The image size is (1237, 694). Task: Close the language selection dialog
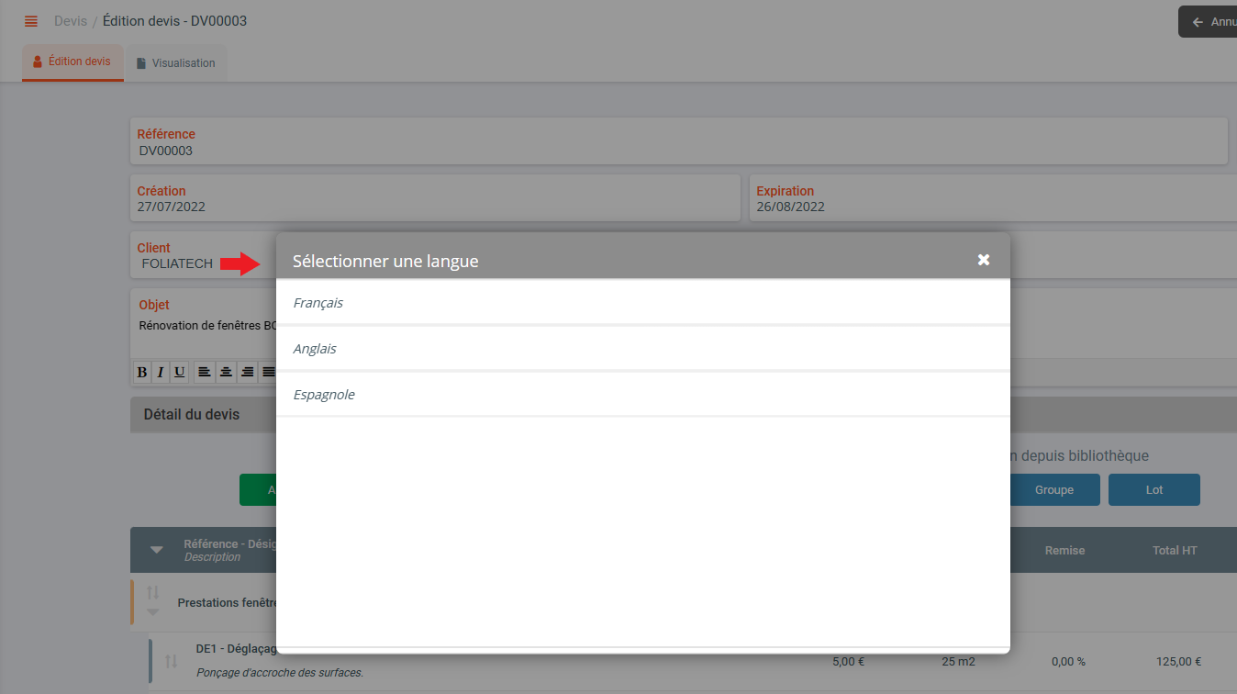click(984, 260)
